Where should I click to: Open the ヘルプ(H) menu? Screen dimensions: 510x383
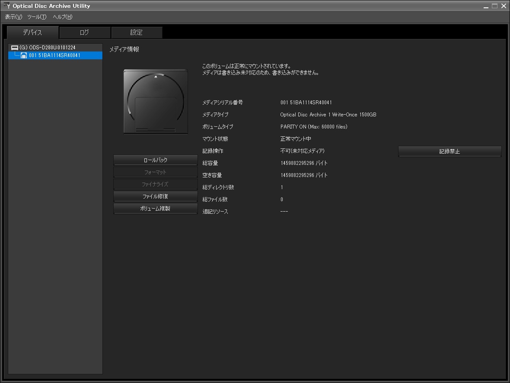click(62, 17)
